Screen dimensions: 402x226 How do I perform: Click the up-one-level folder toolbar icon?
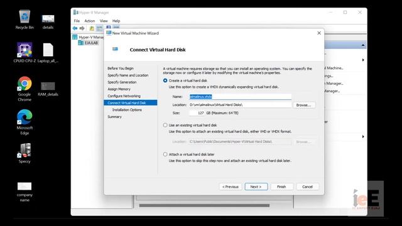[92, 28]
